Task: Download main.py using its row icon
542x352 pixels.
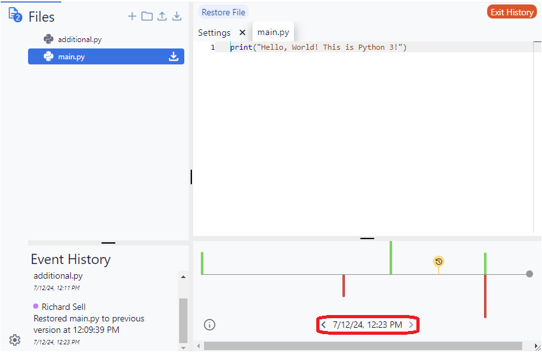Action: click(x=173, y=57)
